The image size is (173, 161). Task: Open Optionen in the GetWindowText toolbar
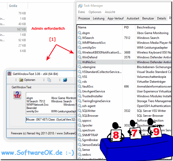pyautogui.click(x=27, y=80)
